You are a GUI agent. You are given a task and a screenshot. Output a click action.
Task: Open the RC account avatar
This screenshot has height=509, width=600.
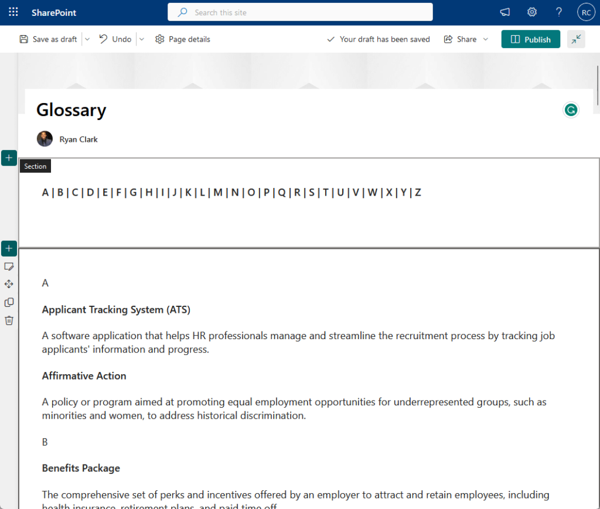click(586, 12)
